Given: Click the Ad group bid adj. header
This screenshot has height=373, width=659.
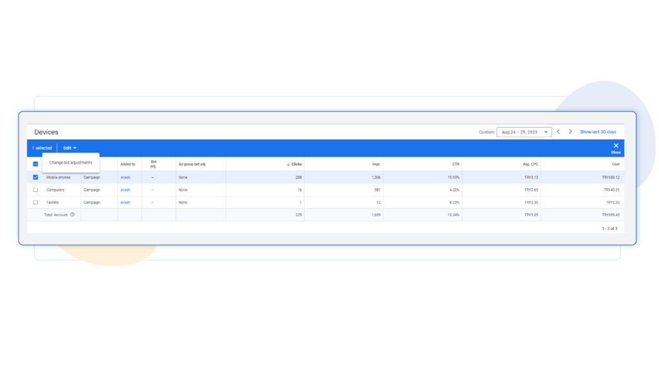Looking at the screenshot, I should click(x=192, y=164).
